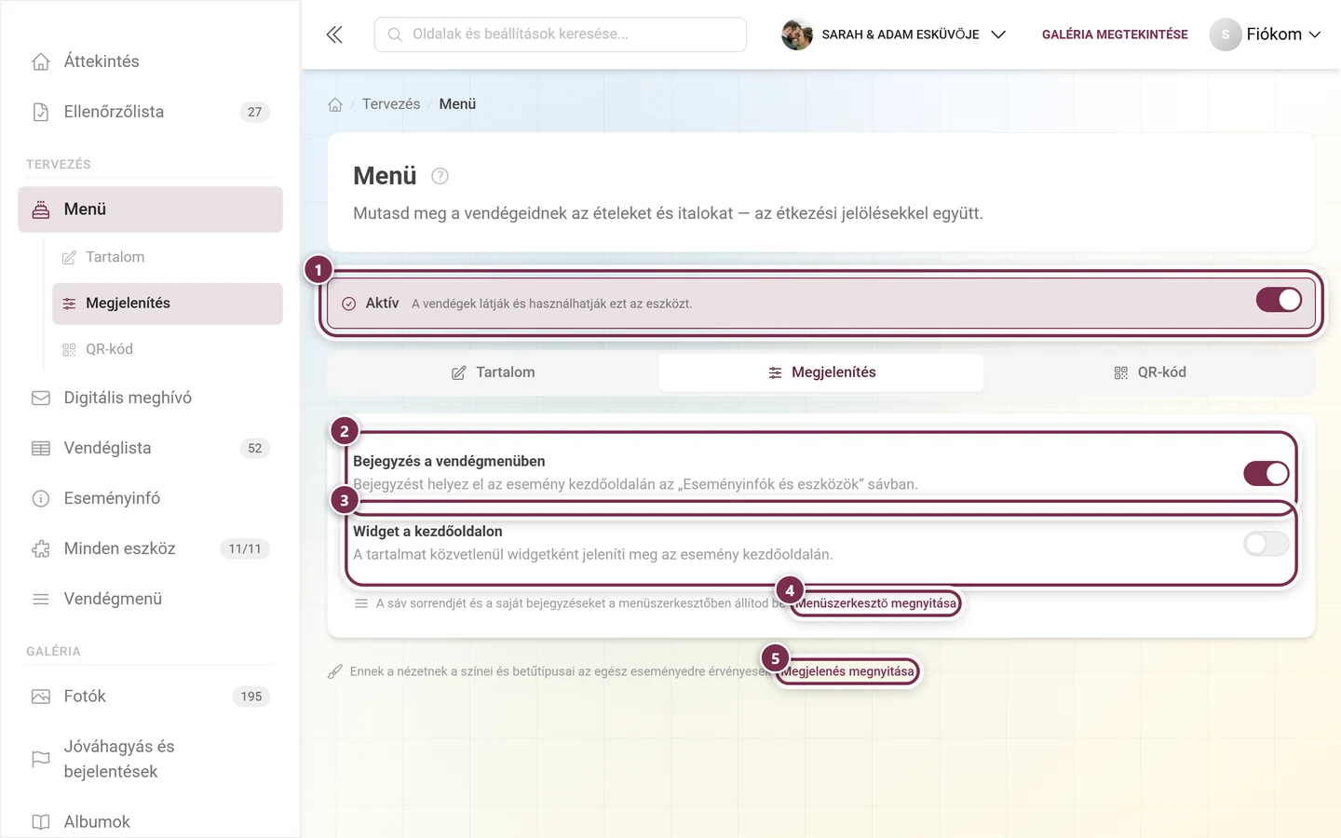Screen dimensions: 1341x838
Task: Click Galéria megtekintése link
Action: pos(1115,34)
